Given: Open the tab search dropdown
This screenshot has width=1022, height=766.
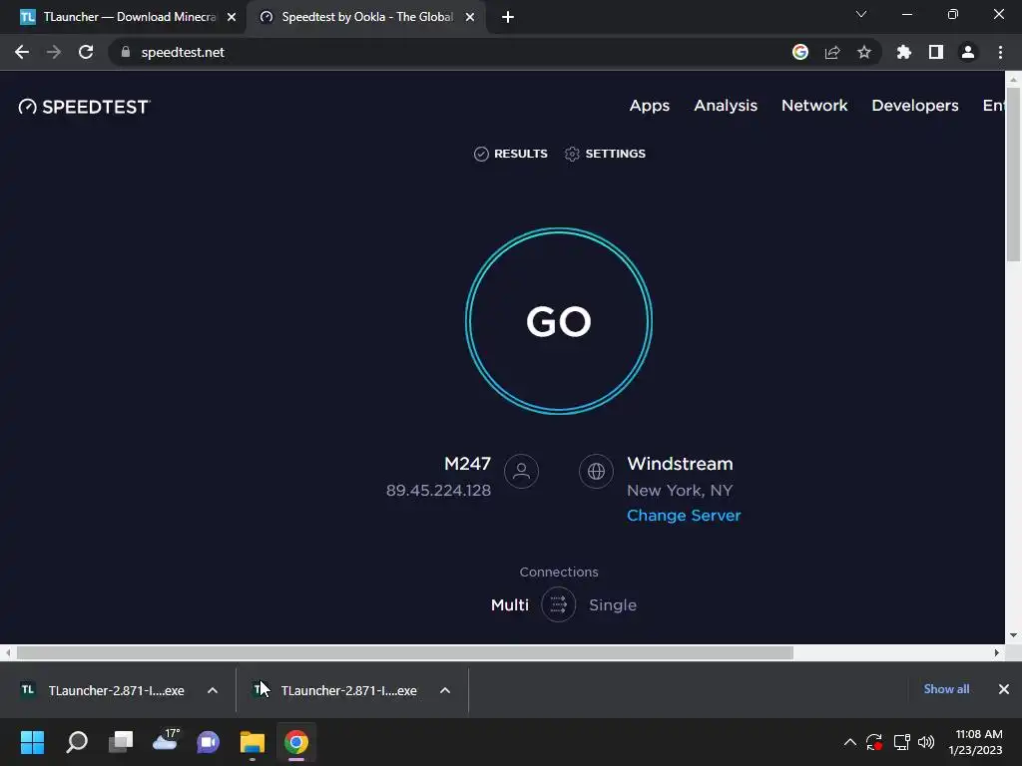Looking at the screenshot, I should pos(861,14).
